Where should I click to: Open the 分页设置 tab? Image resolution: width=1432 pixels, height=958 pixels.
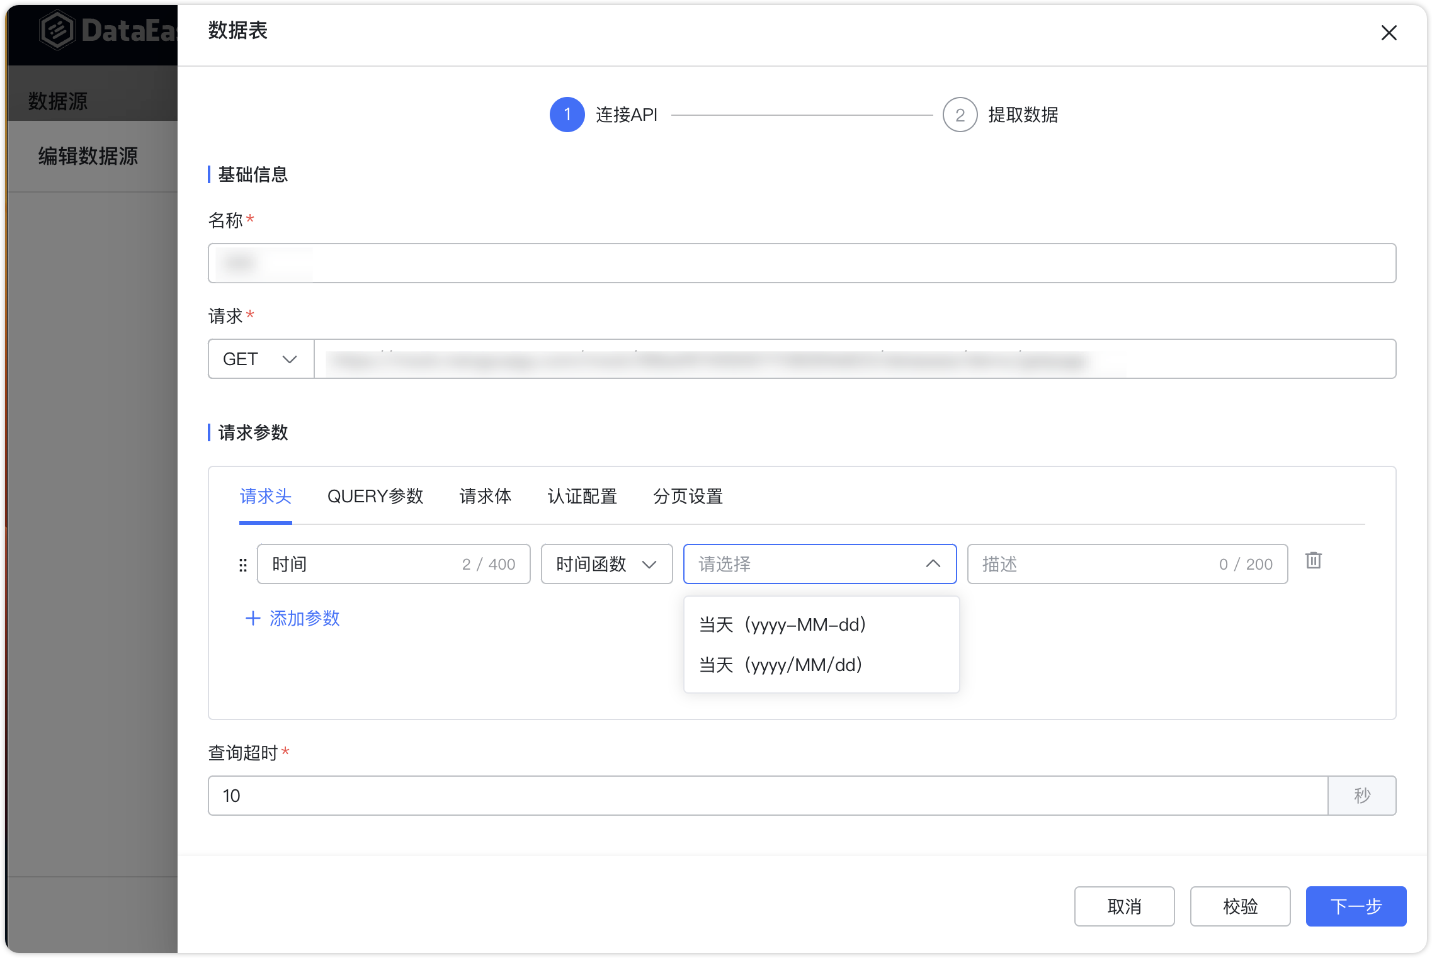[x=688, y=497]
